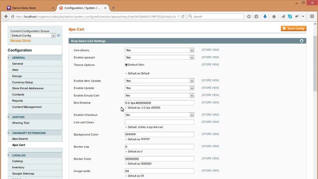Collapse the Drop Down Cart Settings section
This screenshot has width=318, height=179.
click(x=302, y=41)
